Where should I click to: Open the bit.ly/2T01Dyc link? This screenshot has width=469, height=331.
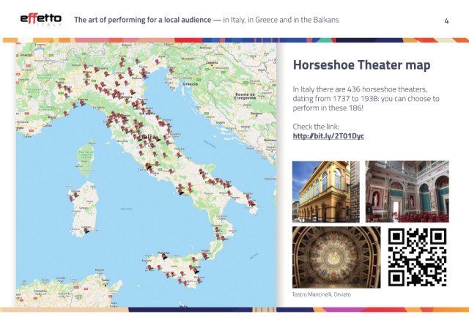[x=328, y=136]
